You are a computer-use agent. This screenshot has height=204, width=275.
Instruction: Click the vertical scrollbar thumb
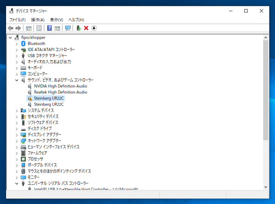click(265, 90)
